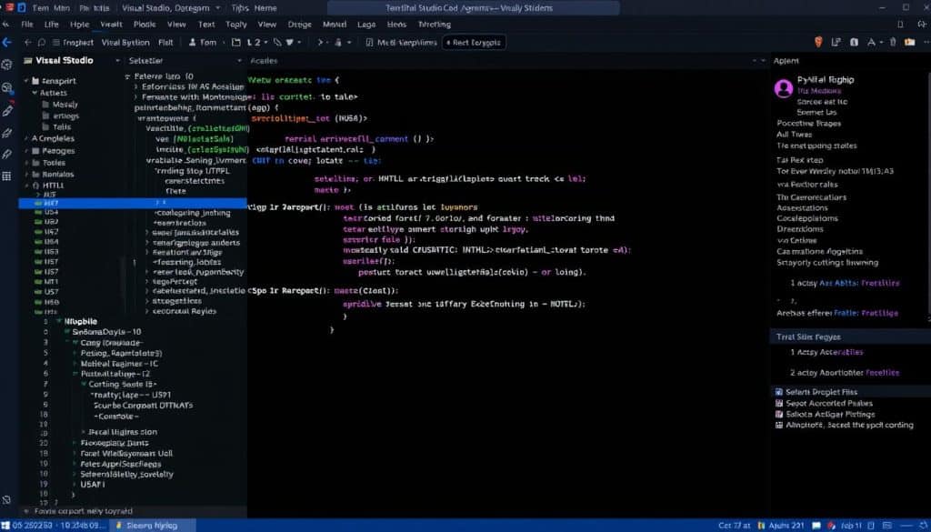Open the grid icon in the activity bar
Viewport: 931px width, 532px height.
tap(7, 176)
